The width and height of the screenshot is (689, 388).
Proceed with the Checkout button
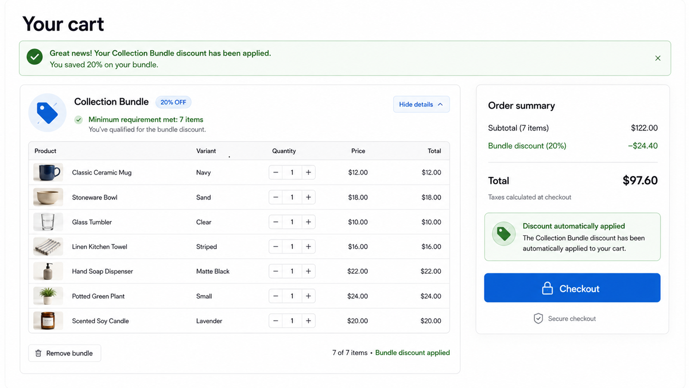pos(572,288)
